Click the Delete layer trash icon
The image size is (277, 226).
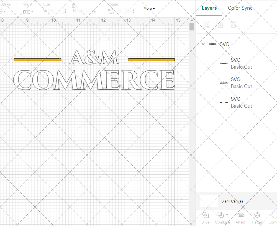pos(233,25)
